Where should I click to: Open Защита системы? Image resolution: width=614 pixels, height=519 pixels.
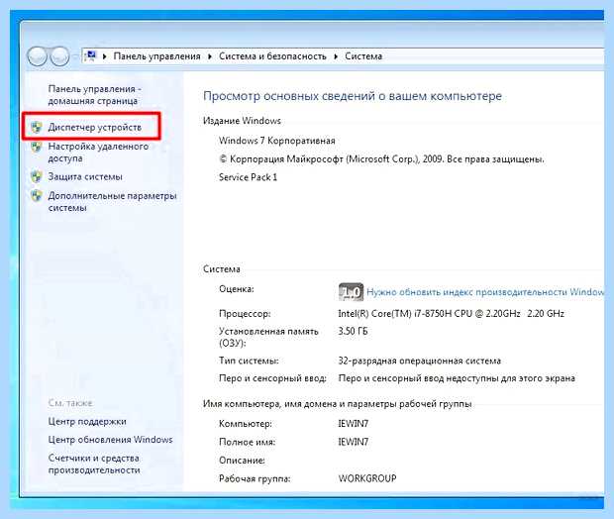pyautogui.click(x=85, y=176)
